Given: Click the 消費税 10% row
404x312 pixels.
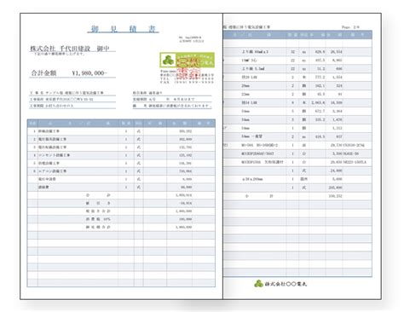Looking at the screenshot, I should [x=121, y=219].
